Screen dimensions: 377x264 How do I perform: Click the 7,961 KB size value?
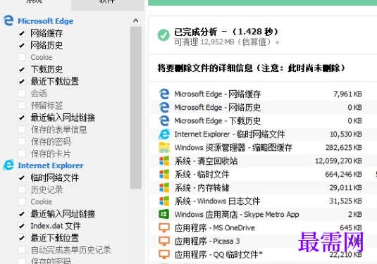pos(347,94)
